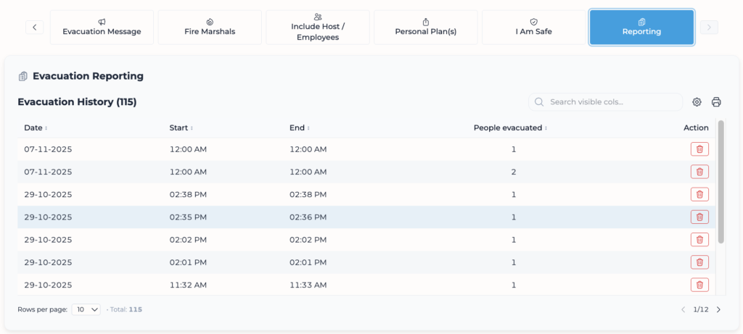
Task: Delete the 02:01 PM evacuation entry
Action: pos(699,262)
